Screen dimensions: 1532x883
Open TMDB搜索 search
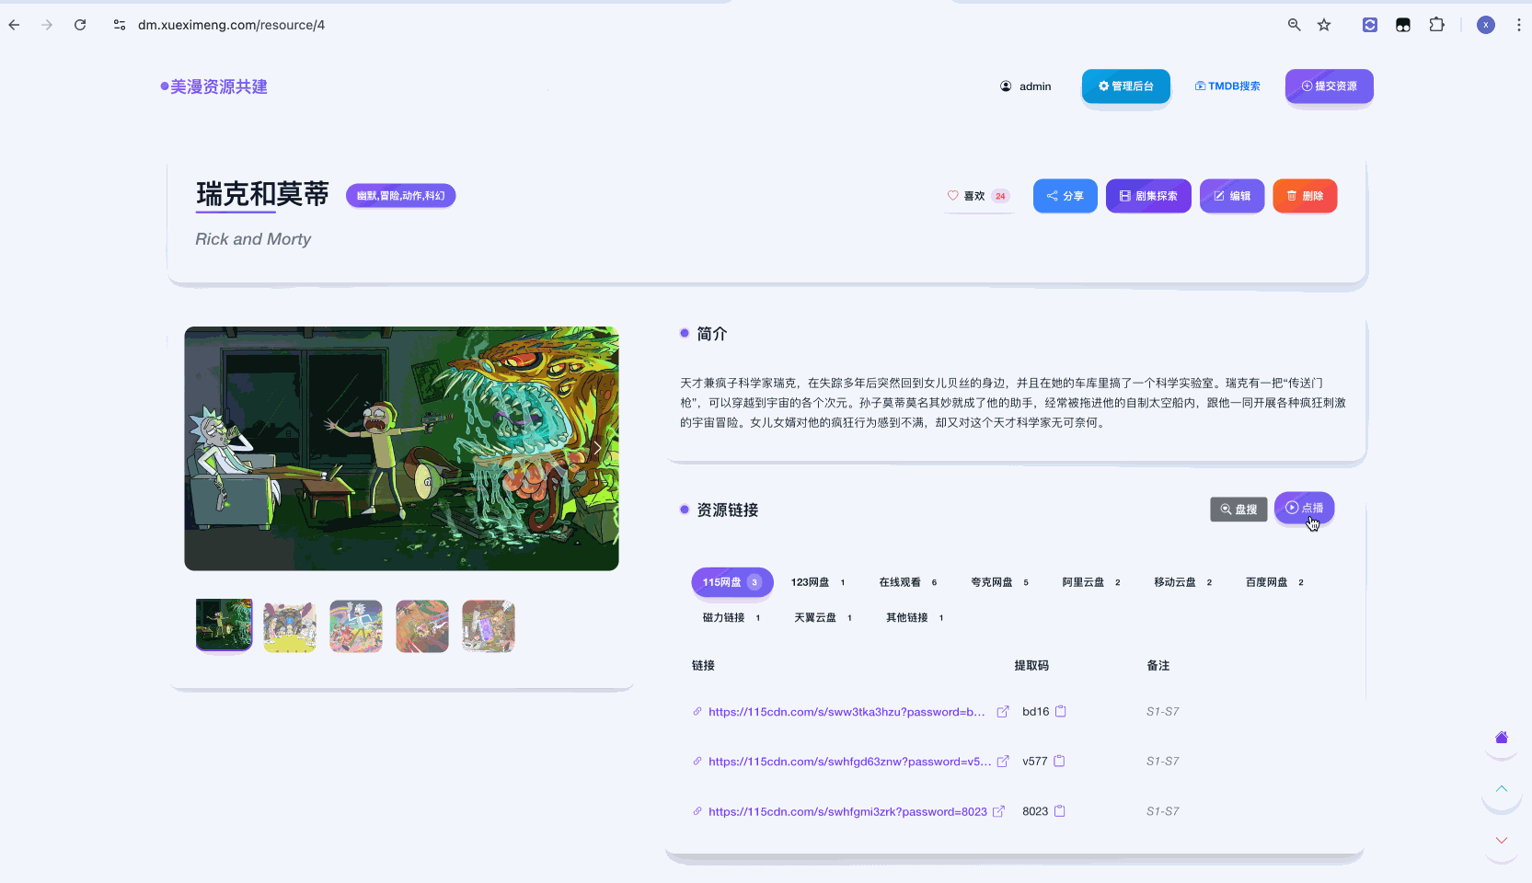pyautogui.click(x=1227, y=86)
